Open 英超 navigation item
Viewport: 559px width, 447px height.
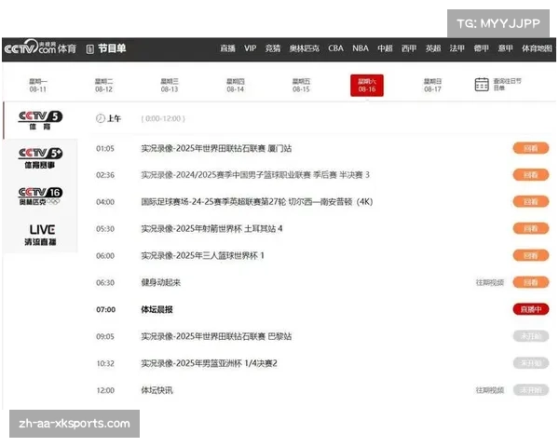433,48
